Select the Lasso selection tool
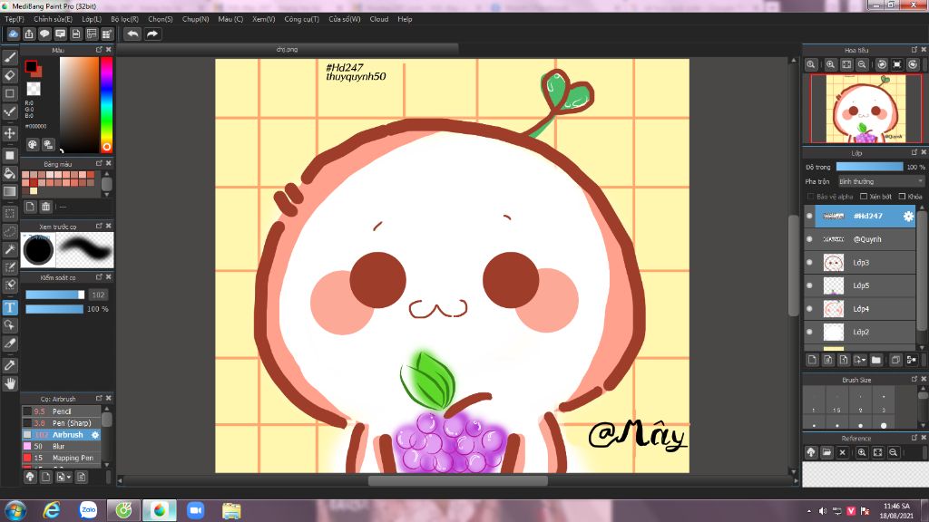929x522 pixels. click(x=9, y=231)
